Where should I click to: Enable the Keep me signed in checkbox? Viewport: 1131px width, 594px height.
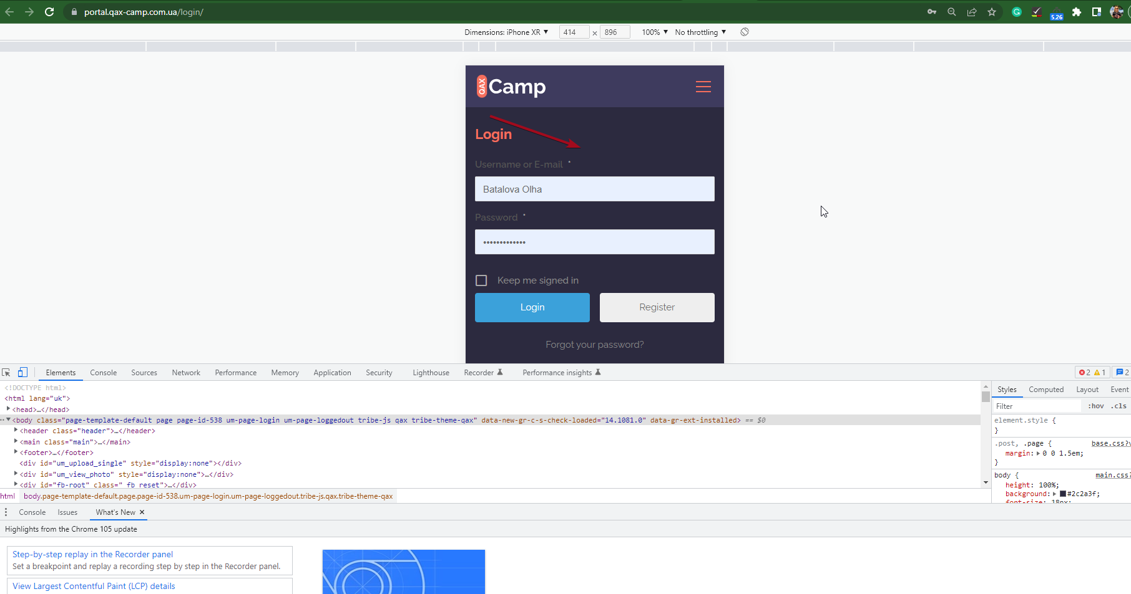click(481, 280)
